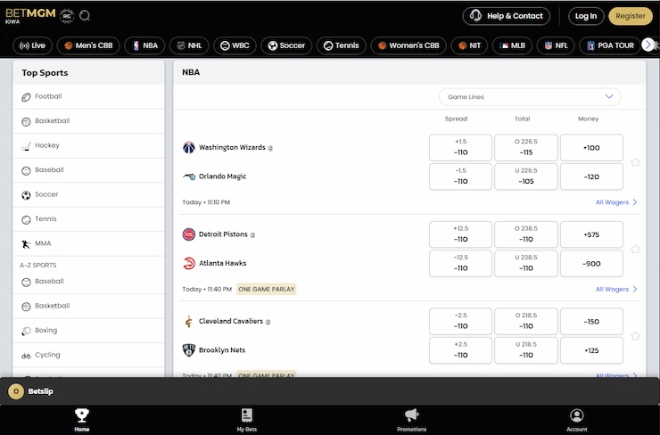Select Under 226.5 total bet
This screenshot has width=660, height=435.
526,176
